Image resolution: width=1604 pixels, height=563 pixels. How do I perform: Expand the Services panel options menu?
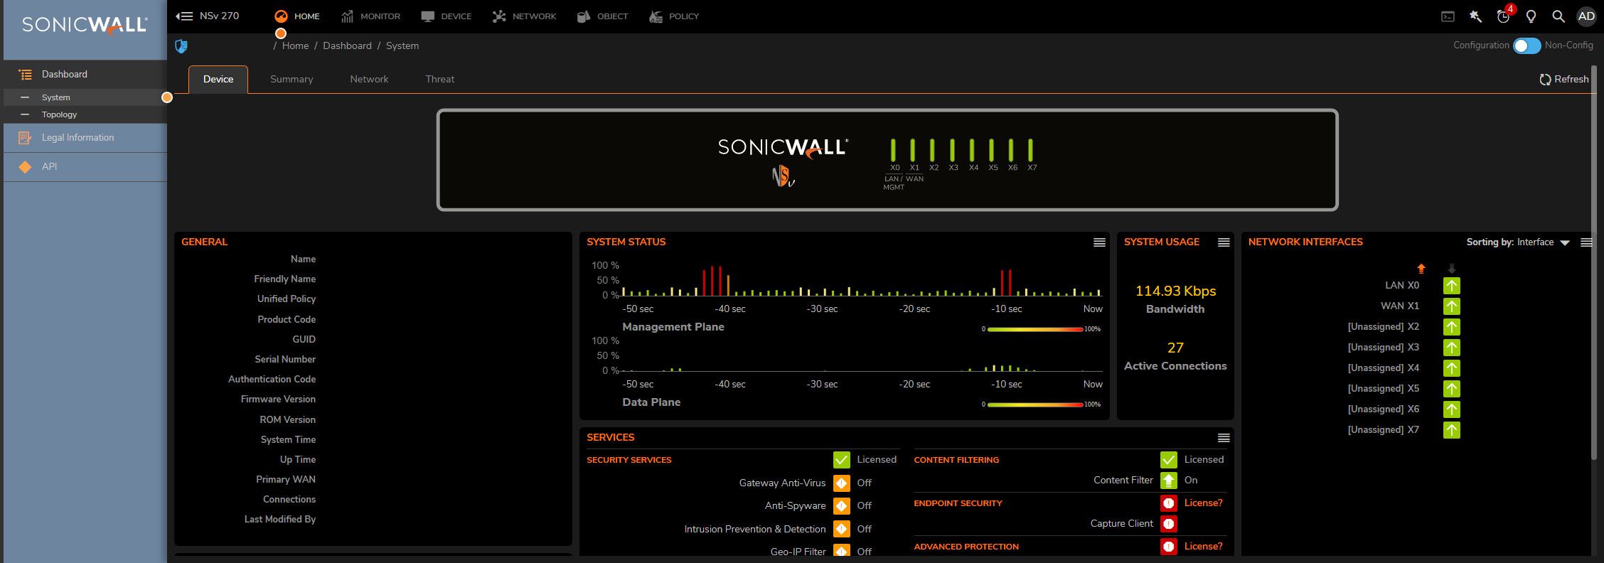point(1224,438)
